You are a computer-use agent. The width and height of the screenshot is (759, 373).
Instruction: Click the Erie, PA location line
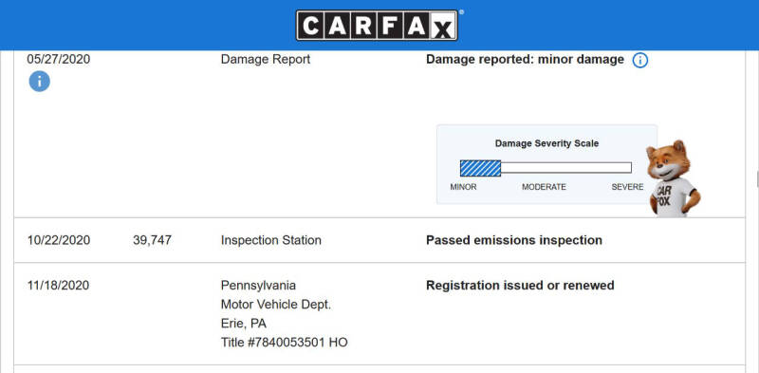click(x=244, y=324)
